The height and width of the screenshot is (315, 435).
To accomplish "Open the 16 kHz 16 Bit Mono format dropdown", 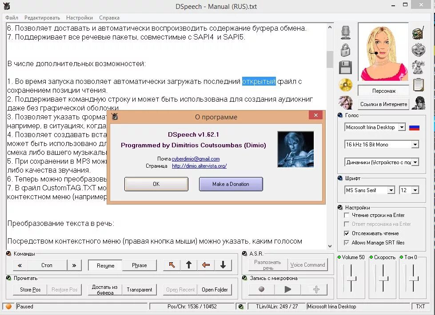I will tap(415, 144).
